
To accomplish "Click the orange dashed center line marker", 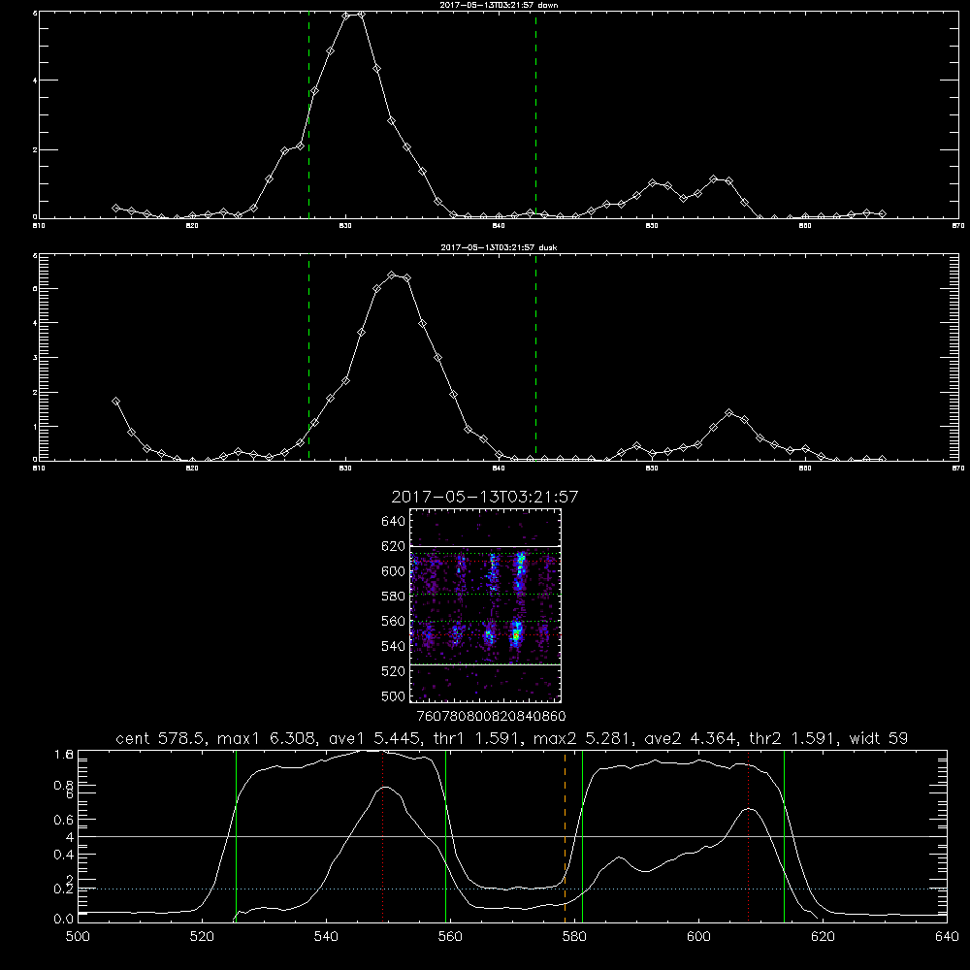I will 565,837.
